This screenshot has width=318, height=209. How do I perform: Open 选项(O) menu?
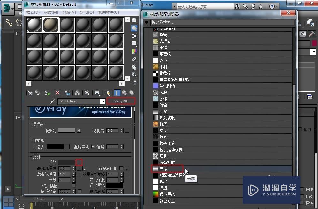tap(87, 12)
